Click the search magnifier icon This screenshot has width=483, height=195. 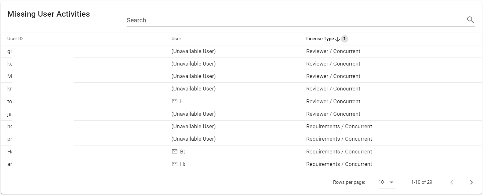[x=470, y=19]
